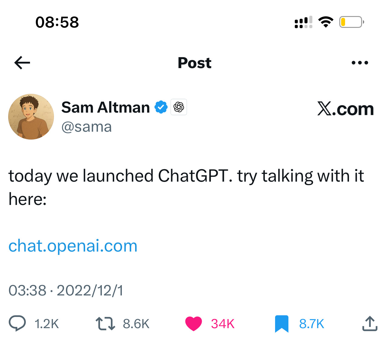
Task: Unlike the post via the heart
Action: [194, 323]
